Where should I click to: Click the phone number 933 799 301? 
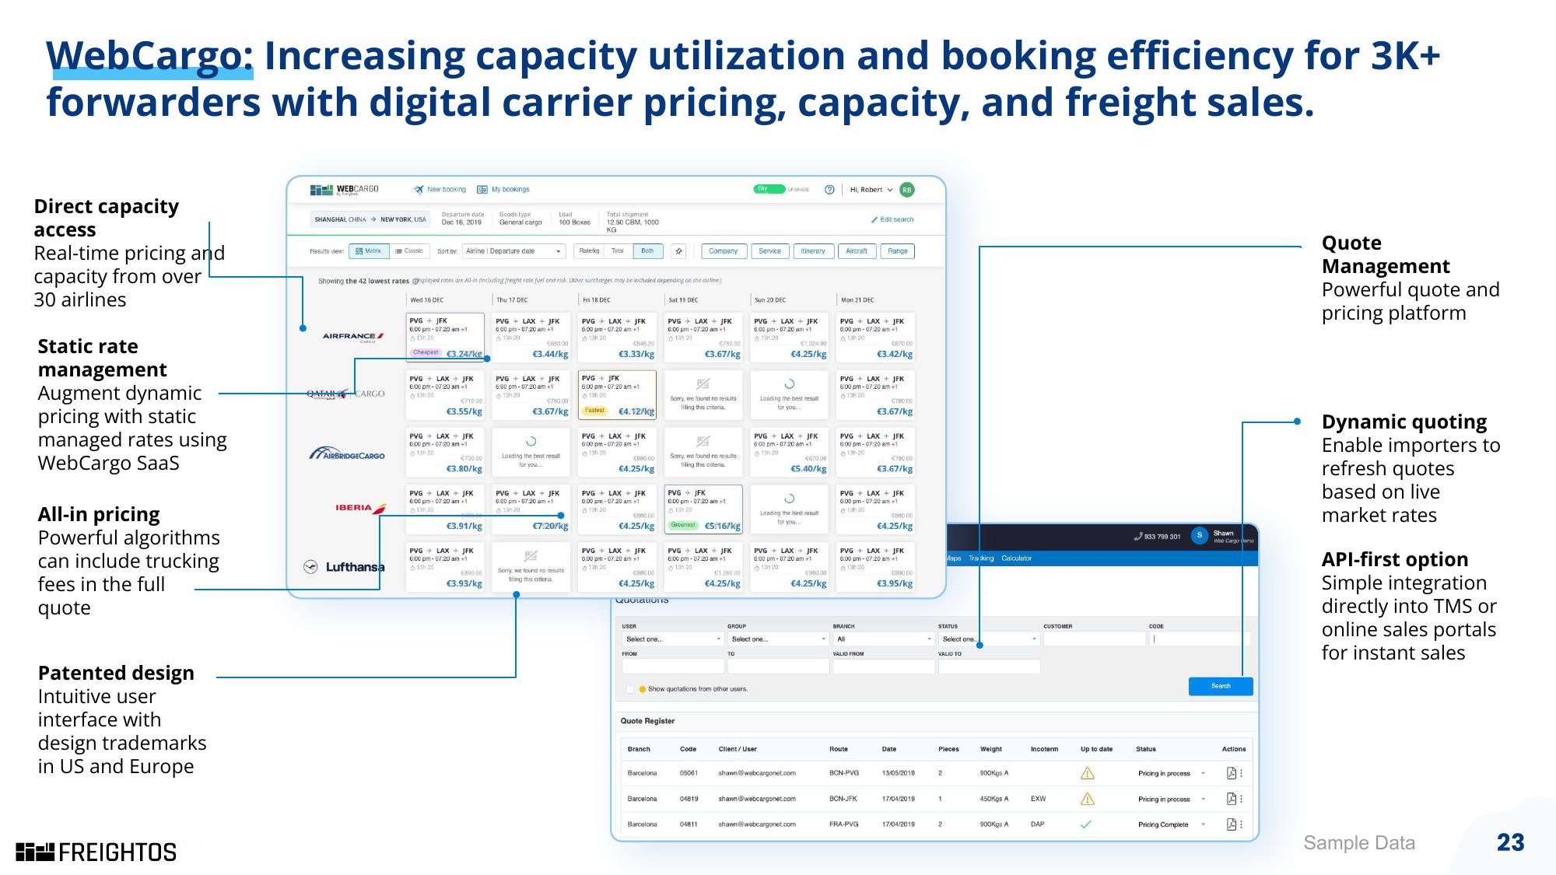(1158, 537)
